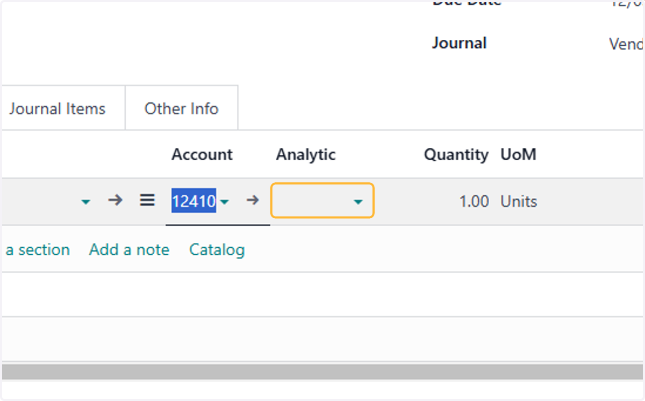Select the 12410 account field
Image resolution: width=645 pixels, height=401 pixels.
193,201
